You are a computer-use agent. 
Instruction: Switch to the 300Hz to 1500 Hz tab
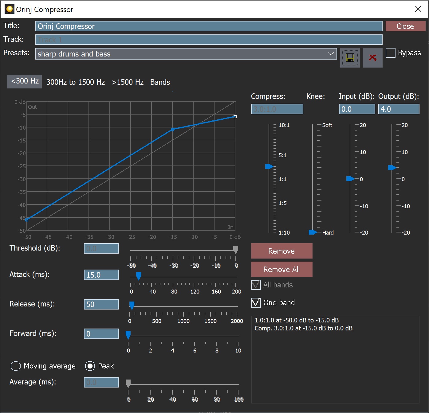click(76, 82)
